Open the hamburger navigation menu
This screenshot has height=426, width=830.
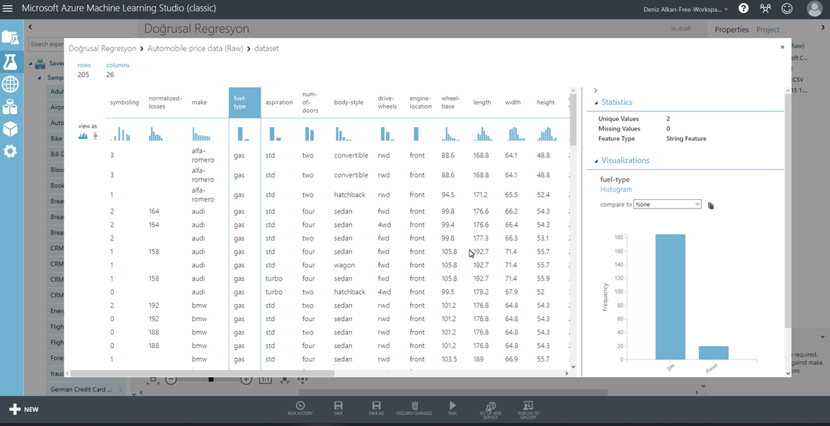point(8,9)
